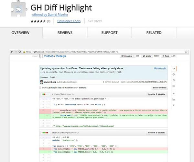Open the Code icon in the repo sidebar
194x162 pixels.
pos(174,69)
